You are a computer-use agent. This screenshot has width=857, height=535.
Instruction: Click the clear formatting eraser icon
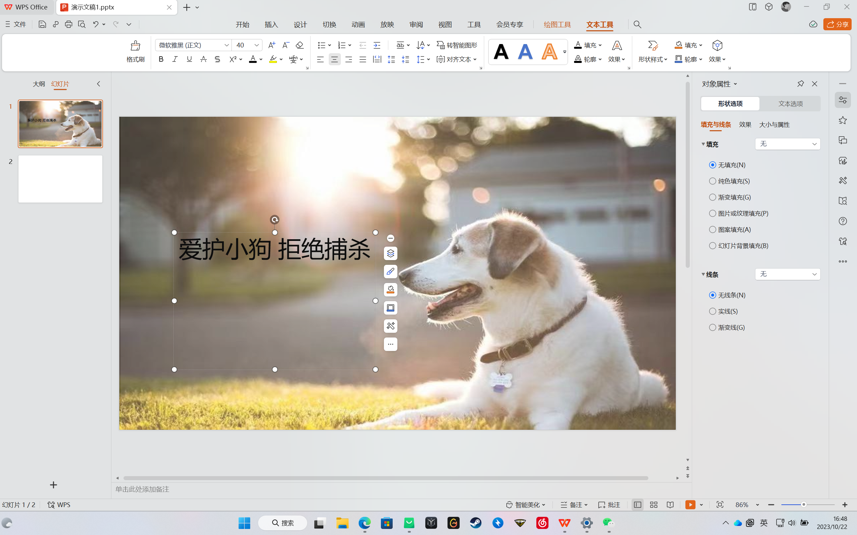pos(299,45)
